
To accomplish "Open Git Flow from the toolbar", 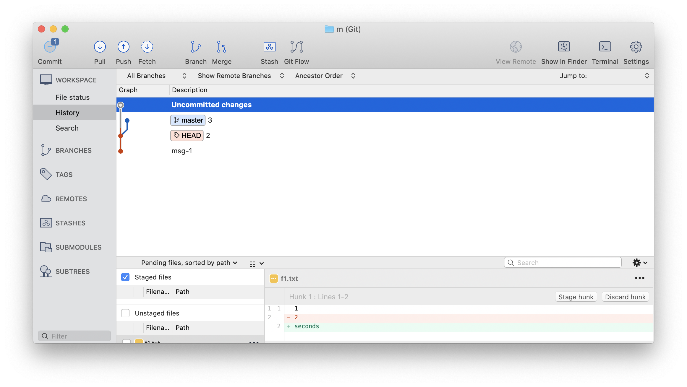I will tap(296, 47).
